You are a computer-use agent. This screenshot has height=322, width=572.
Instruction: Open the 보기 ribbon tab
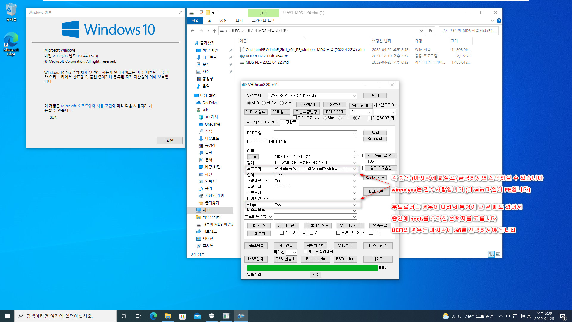(x=239, y=21)
